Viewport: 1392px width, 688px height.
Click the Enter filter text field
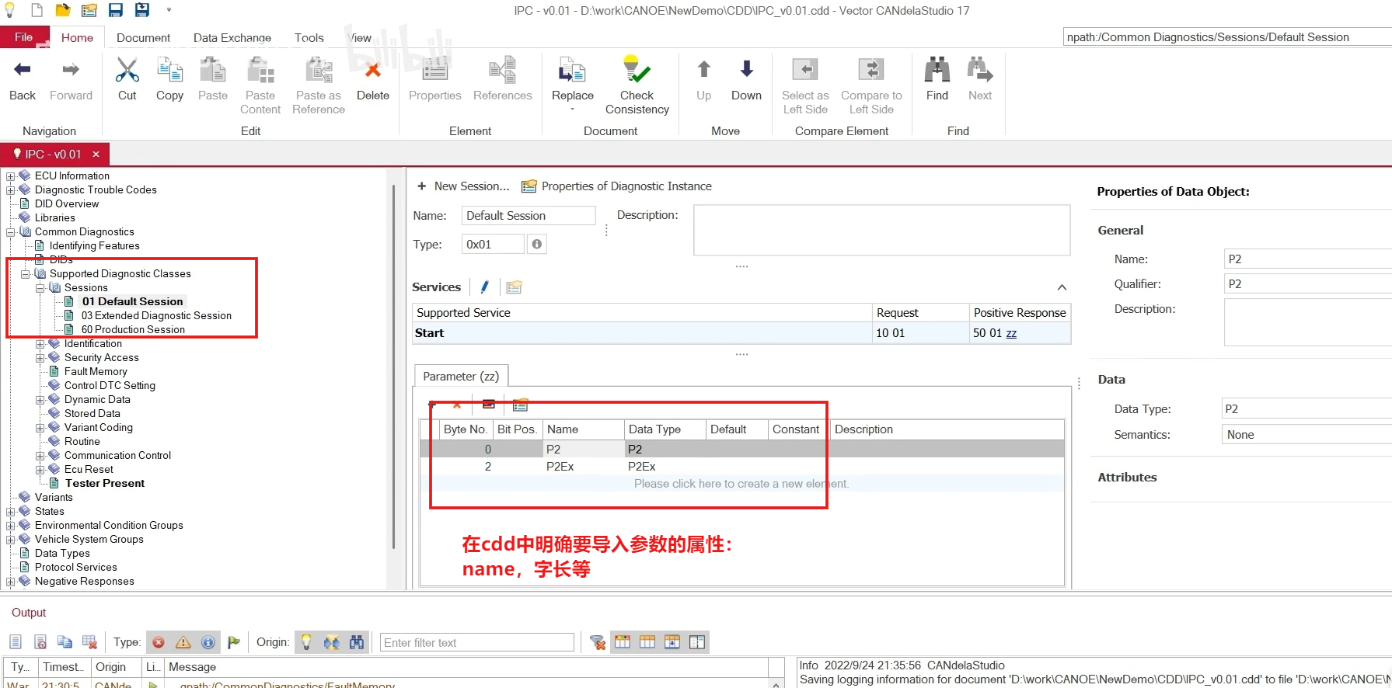click(x=477, y=642)
